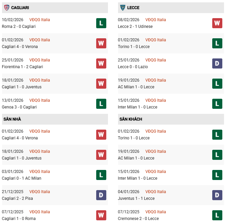Screen dimensions: 225x224
Task: Select the D badge for Juventus 1-1 Lecce
Action: 217,195
